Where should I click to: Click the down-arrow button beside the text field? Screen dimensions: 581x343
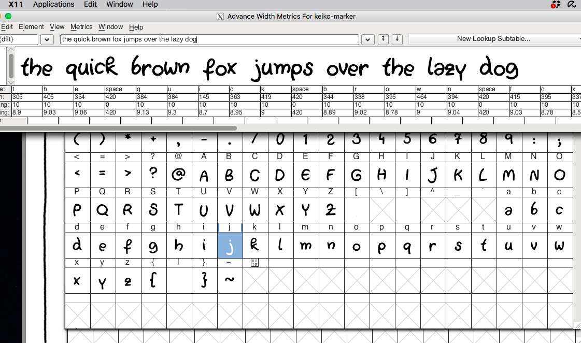(397, 39)
